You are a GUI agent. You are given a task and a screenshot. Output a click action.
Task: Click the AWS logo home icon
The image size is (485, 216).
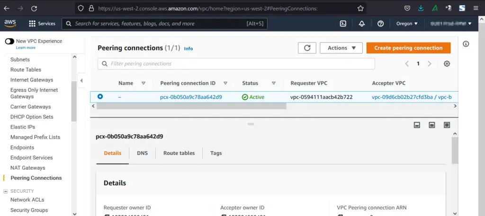point(10,24)
